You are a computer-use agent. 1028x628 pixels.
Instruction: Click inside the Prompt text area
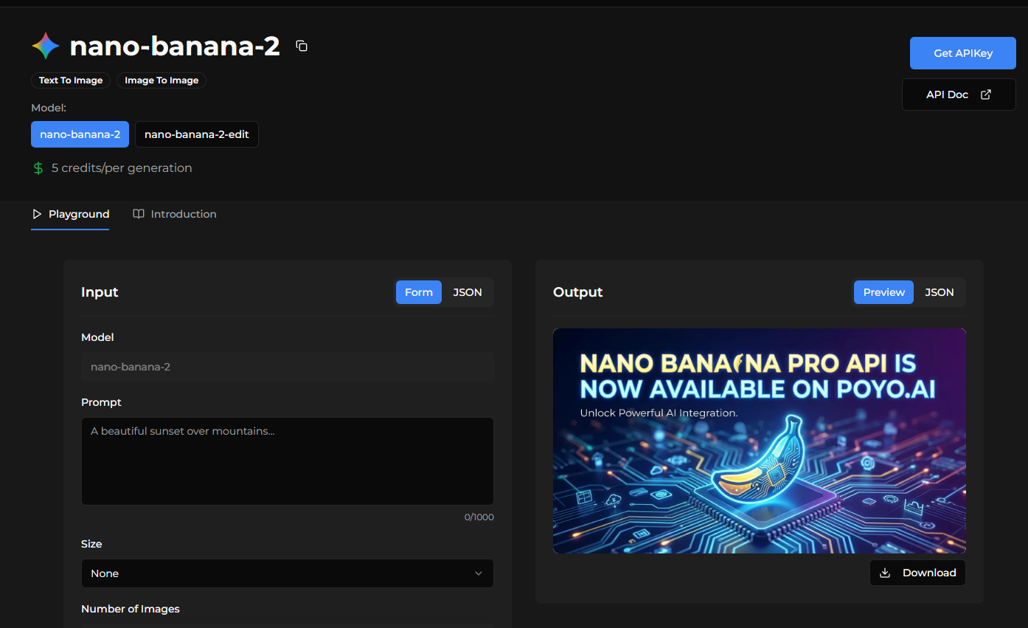click(x=288, y=460)
